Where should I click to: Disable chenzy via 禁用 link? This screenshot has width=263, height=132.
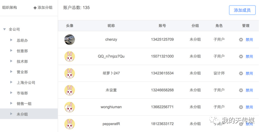(x=249, y=40)
